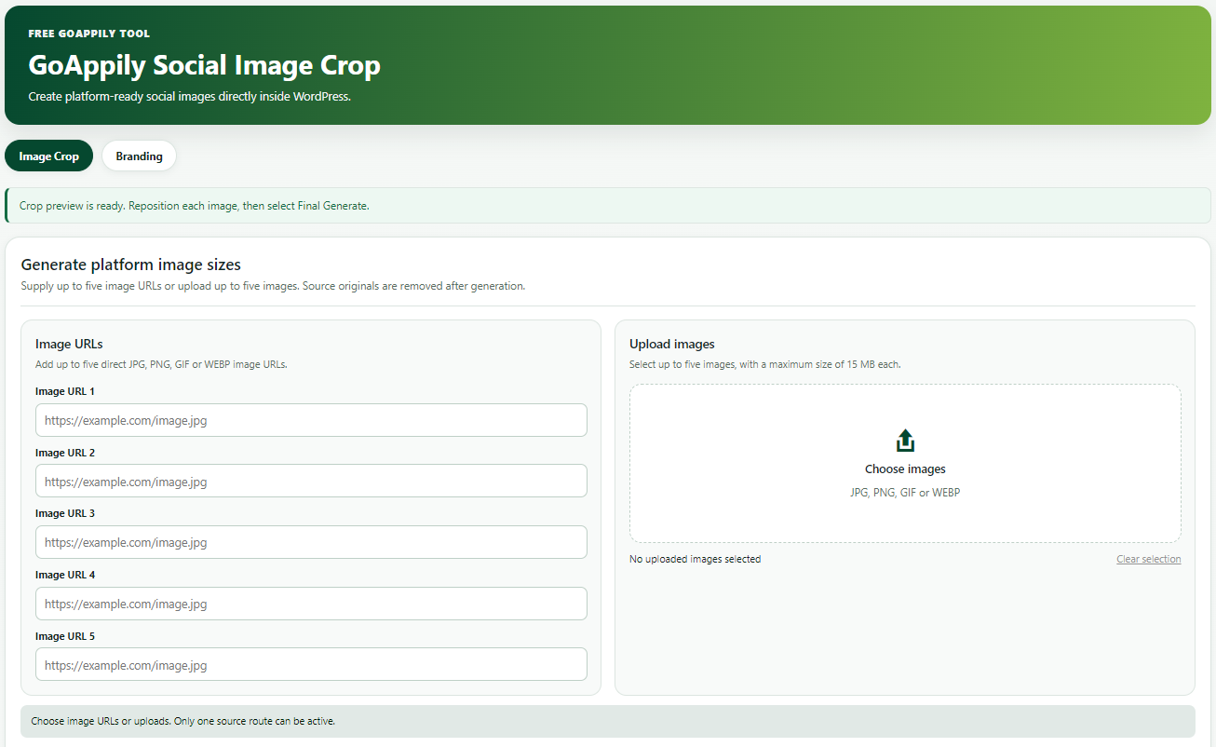The width and height of the screenshot is (1216, 747).
Task: Focus the Image URL 2 input
Action: point(311,482)
